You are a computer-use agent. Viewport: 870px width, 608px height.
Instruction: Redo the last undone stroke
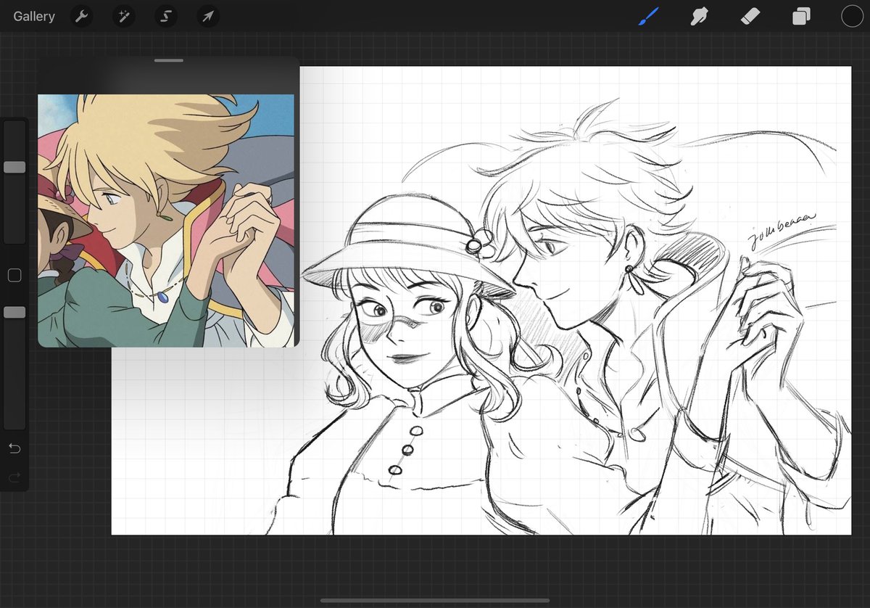click(14, 477)
